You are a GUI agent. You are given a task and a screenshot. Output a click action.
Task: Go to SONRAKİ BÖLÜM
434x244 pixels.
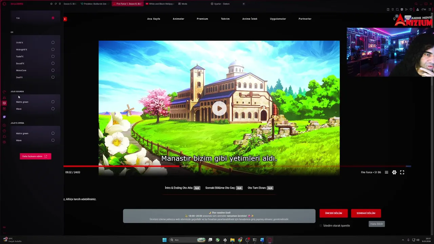pos(366,213)
